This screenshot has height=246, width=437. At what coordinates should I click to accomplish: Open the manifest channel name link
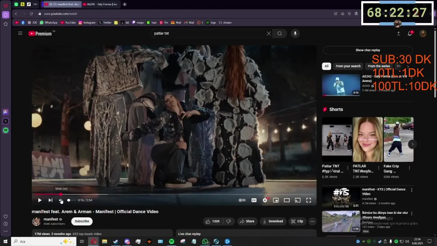pos(51,219)
